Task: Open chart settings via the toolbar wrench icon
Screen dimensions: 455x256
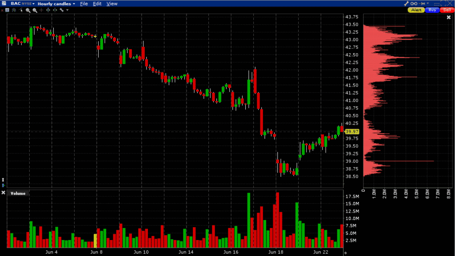Action: 62,9
